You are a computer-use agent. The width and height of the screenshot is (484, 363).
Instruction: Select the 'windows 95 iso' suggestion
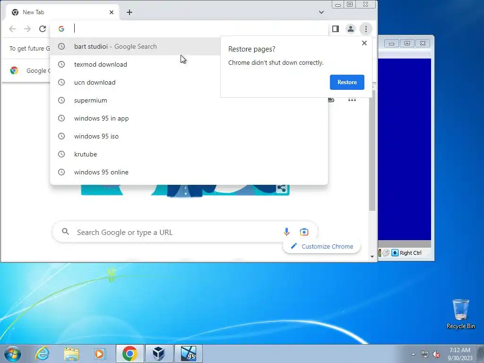(x=189, y=136)
